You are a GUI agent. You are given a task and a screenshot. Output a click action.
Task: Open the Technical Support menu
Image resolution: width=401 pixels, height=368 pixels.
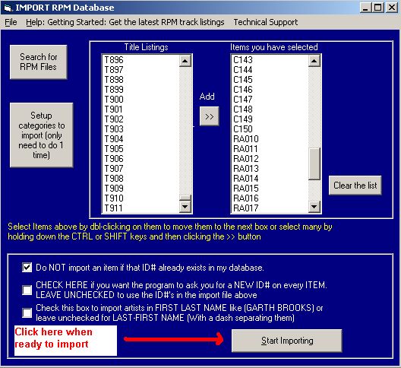pos(266,22)
